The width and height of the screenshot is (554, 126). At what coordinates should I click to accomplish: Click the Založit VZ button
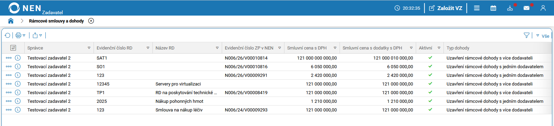pos(446,8)
